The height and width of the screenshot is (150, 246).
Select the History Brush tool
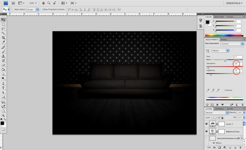coord(3,61)
